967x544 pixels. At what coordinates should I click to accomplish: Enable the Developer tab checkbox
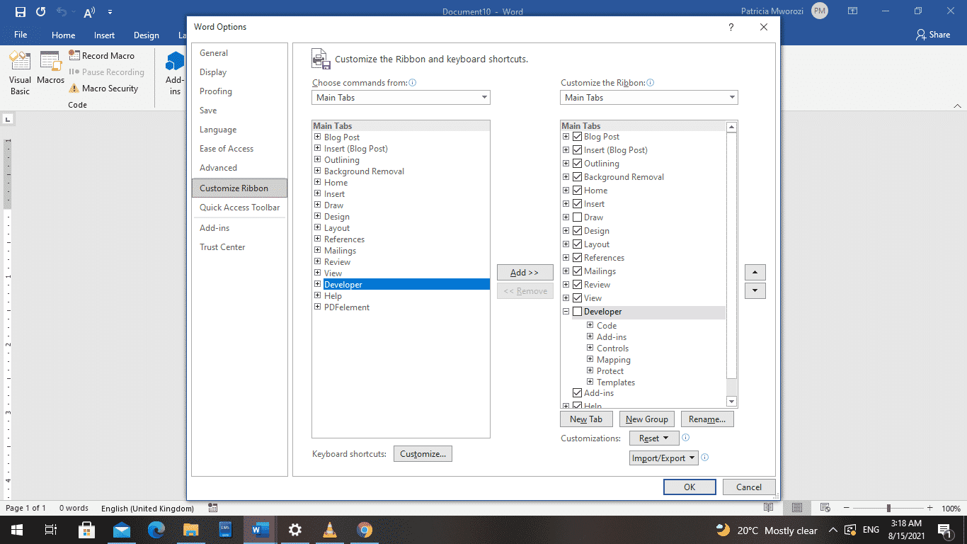pos(577,312)
